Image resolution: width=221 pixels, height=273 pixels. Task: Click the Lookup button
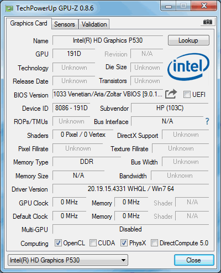(188, 40)
